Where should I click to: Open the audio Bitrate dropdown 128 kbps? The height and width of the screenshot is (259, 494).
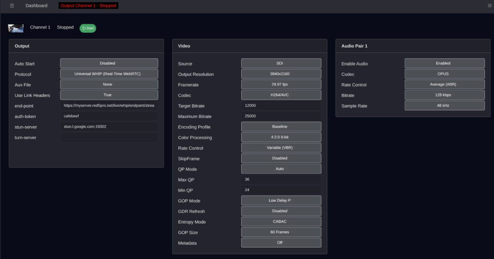(444, 95)
